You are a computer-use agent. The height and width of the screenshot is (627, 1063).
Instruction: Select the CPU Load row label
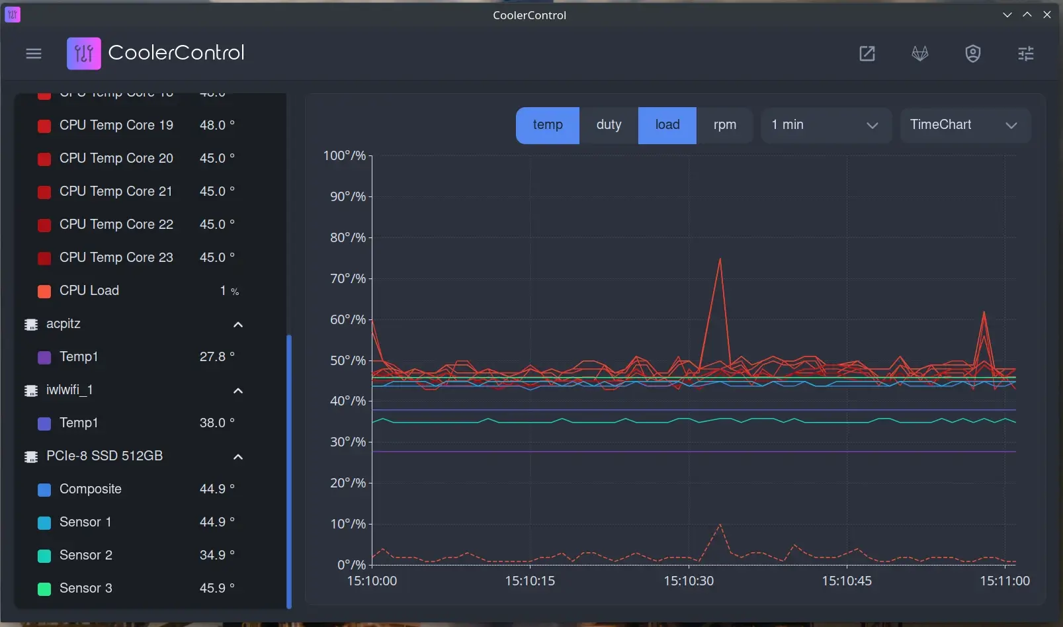89,290
